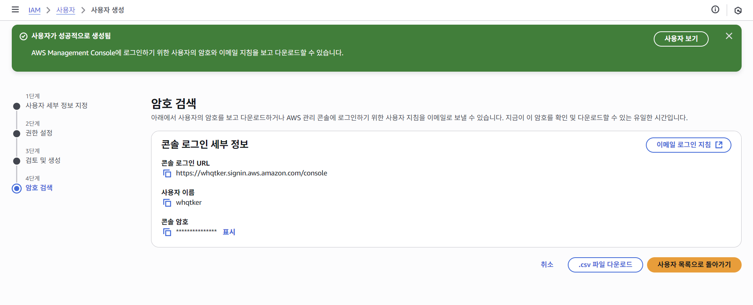Copy the user name whqtker
The image size is (753, 305).
pos(167,203)
